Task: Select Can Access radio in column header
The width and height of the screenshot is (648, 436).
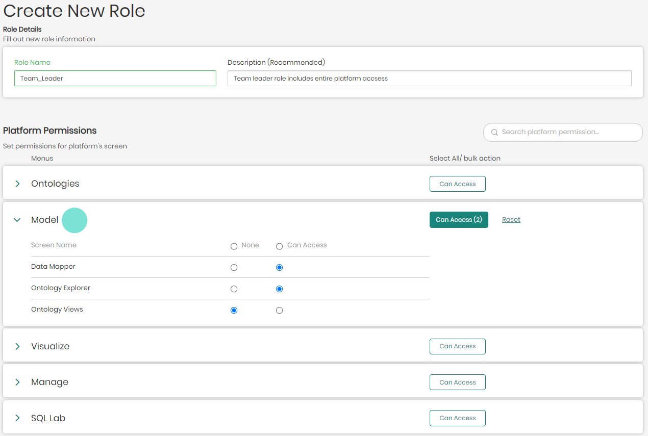Action: 279,246
